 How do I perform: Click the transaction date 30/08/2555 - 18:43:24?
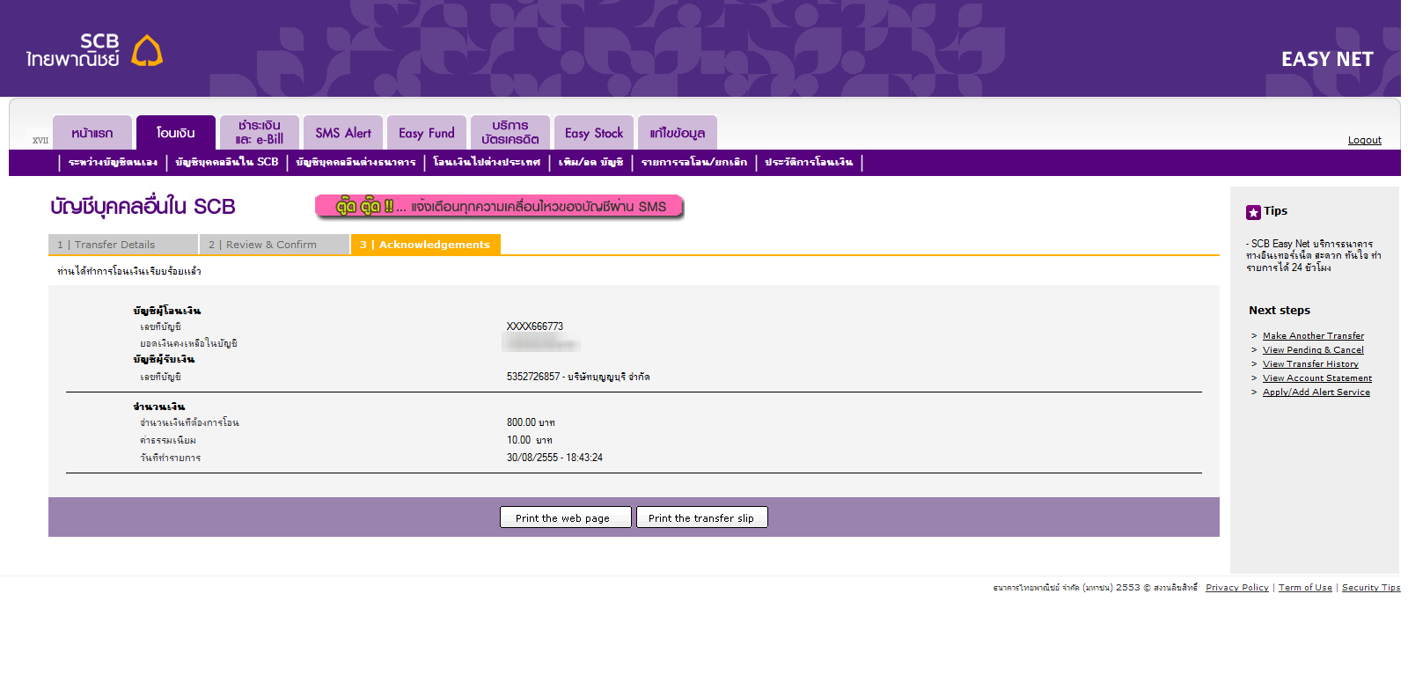pos(554,458)
